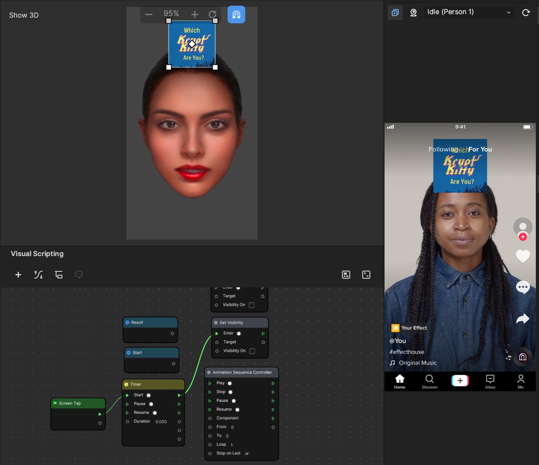The height and width of the screenshot is (465, 539).
Task: Click the #effecthouse hashtag
Action: (407, 352)
